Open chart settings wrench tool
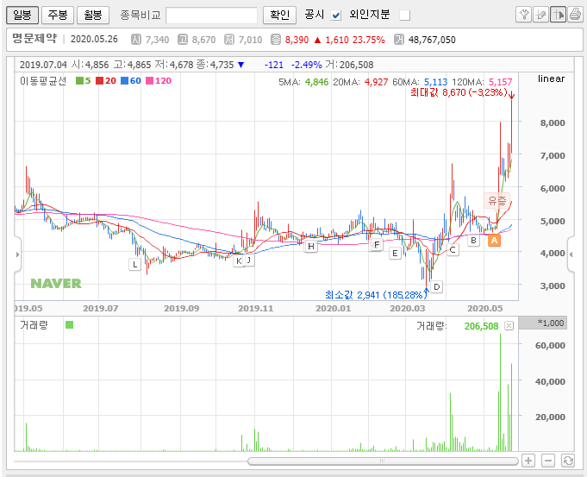Image resolution: width=587 pixels, height=477 pixels. (523, 15)
